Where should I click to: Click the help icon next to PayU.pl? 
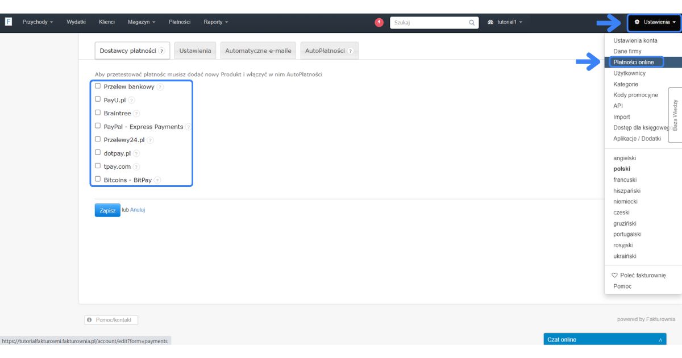tap(131, 101)
